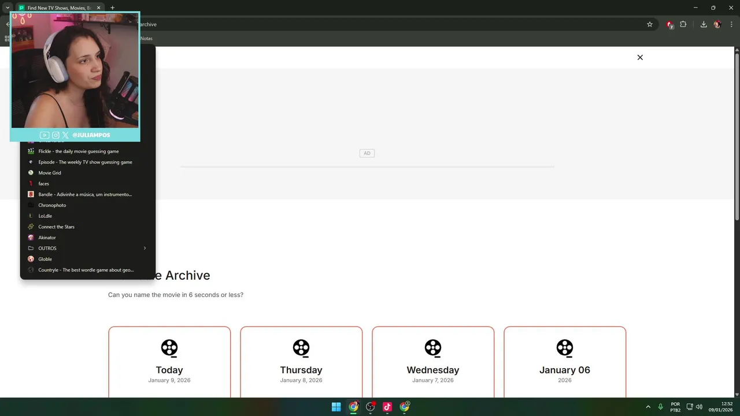Close the ad banner with X
This screenshot has width=740, height=416.
pos(640,57)
